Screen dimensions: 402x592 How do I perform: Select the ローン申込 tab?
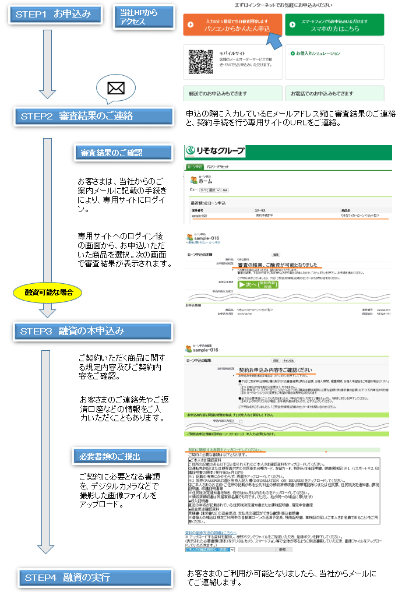click(194, 167)
